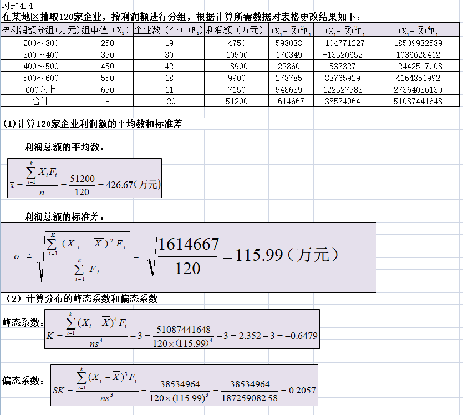Select the profit amount cell showing 18900
This screenshot has height=415, width=463.
(x=237, y=67)
